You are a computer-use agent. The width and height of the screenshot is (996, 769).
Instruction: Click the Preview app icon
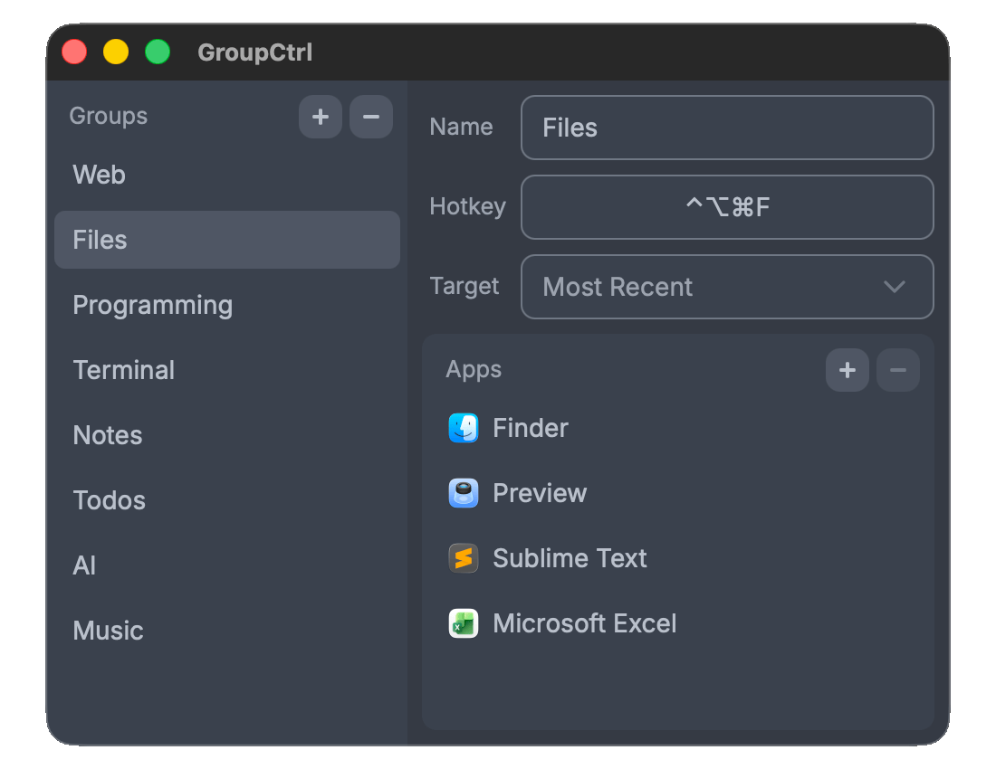[x=463, y=493]
